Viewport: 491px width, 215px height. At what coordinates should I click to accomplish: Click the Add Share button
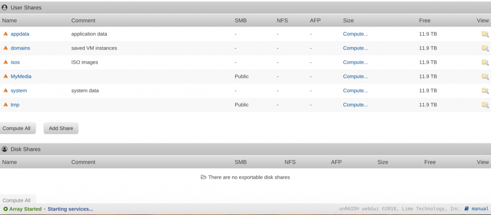61,128
